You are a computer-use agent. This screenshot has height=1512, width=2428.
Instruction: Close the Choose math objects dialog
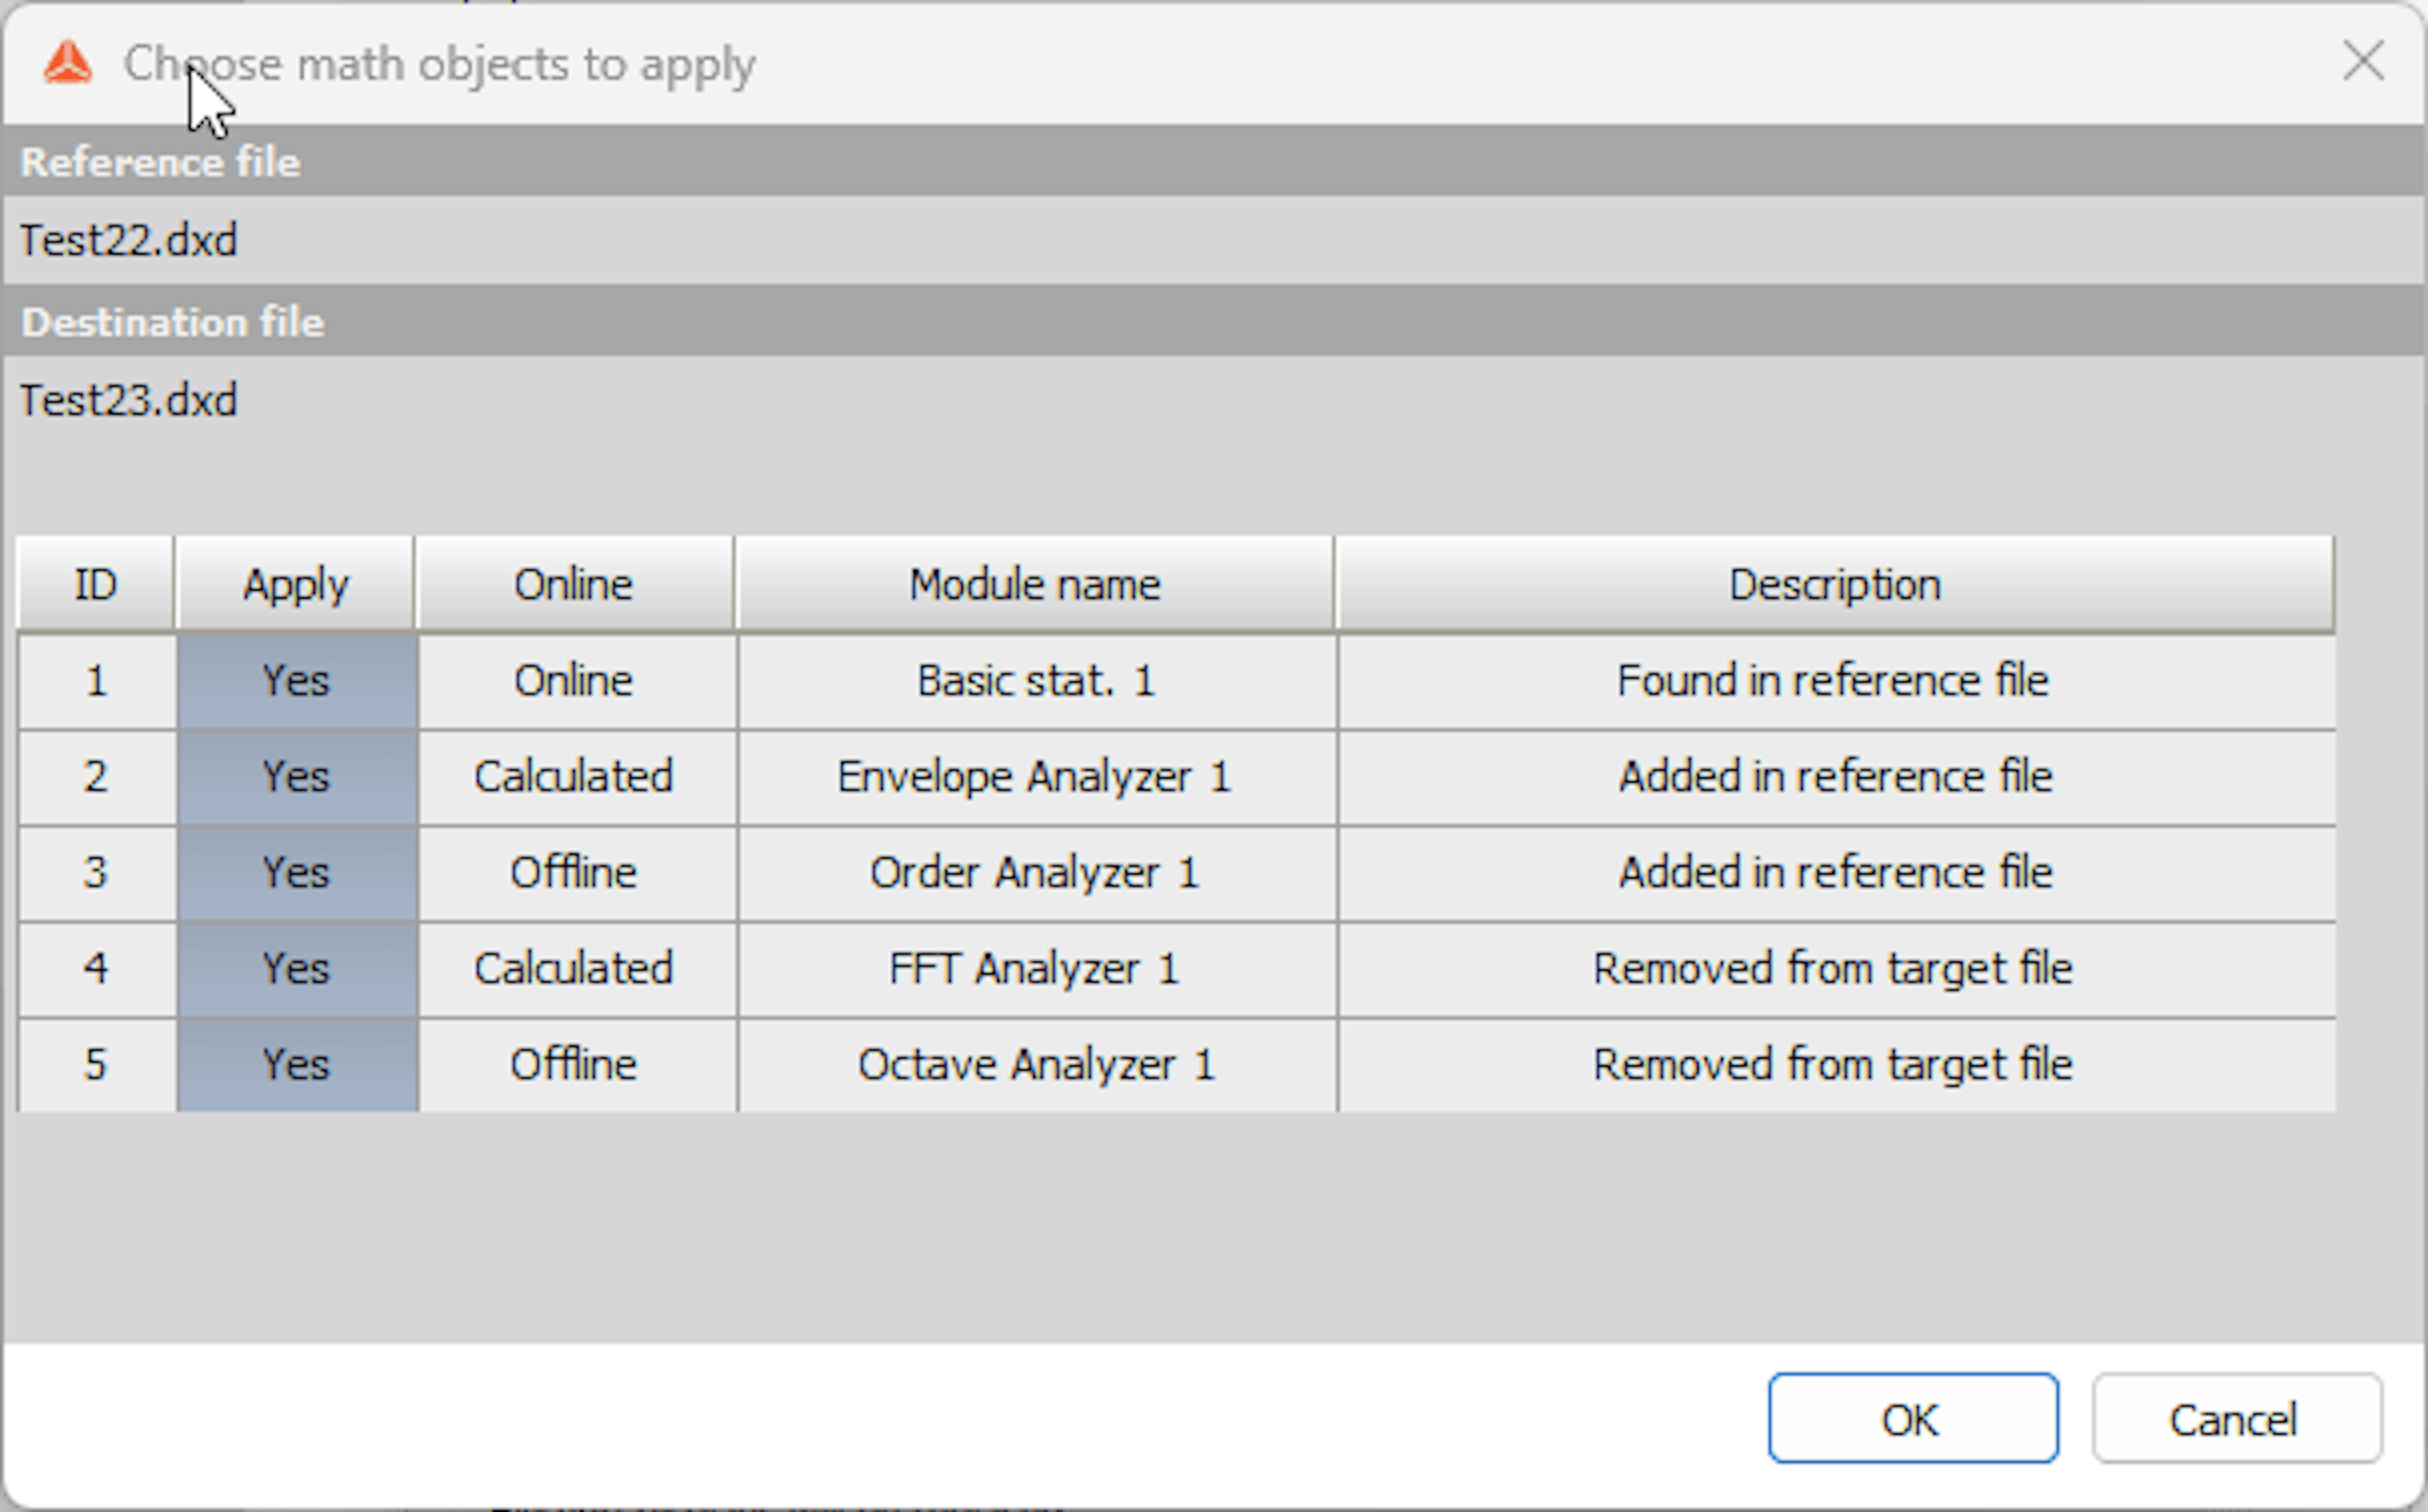2363,62
